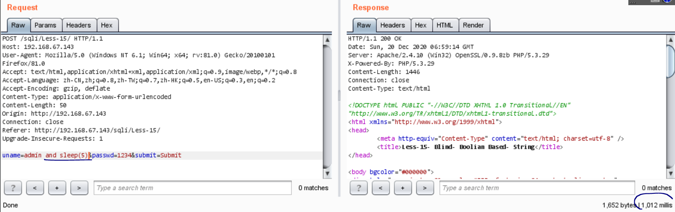Click the Content-Length: 50 request header
Screen dimensions: 675x212
(x=34, y=105)
